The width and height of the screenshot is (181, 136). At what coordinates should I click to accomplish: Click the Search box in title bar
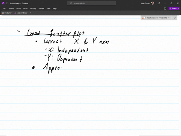point(92,3)
